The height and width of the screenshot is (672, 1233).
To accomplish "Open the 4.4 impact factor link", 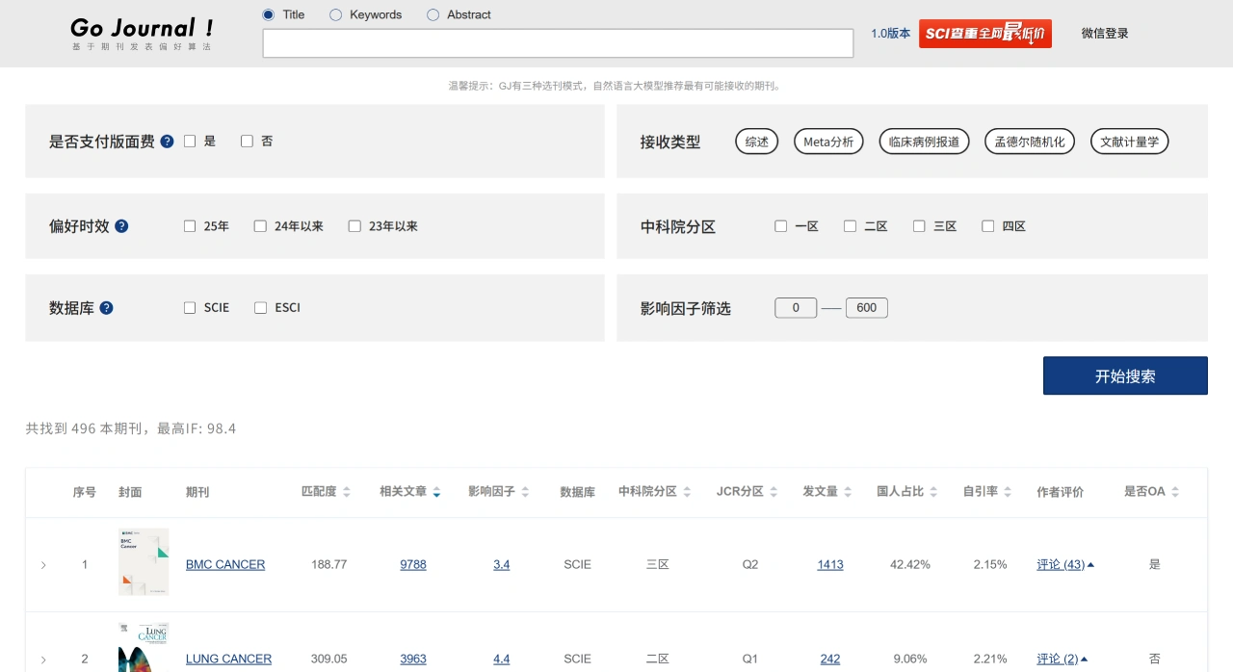I will point(501,659).
